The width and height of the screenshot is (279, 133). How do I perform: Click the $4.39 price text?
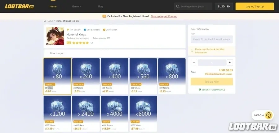tap(105, 91)
